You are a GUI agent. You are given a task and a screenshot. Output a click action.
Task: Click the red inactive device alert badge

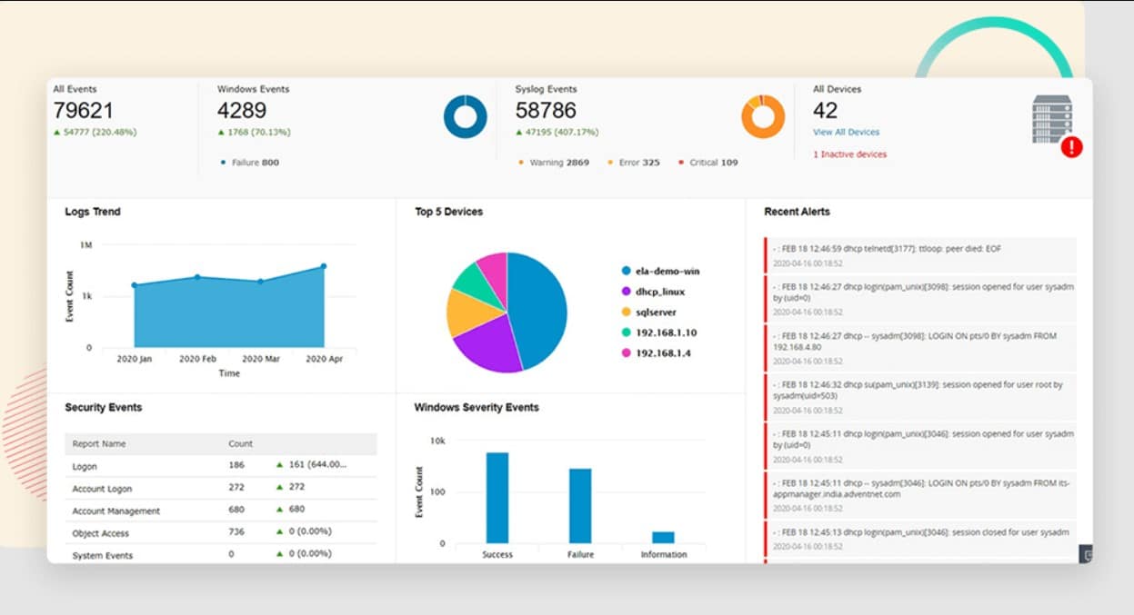[x=1071, y=146]
